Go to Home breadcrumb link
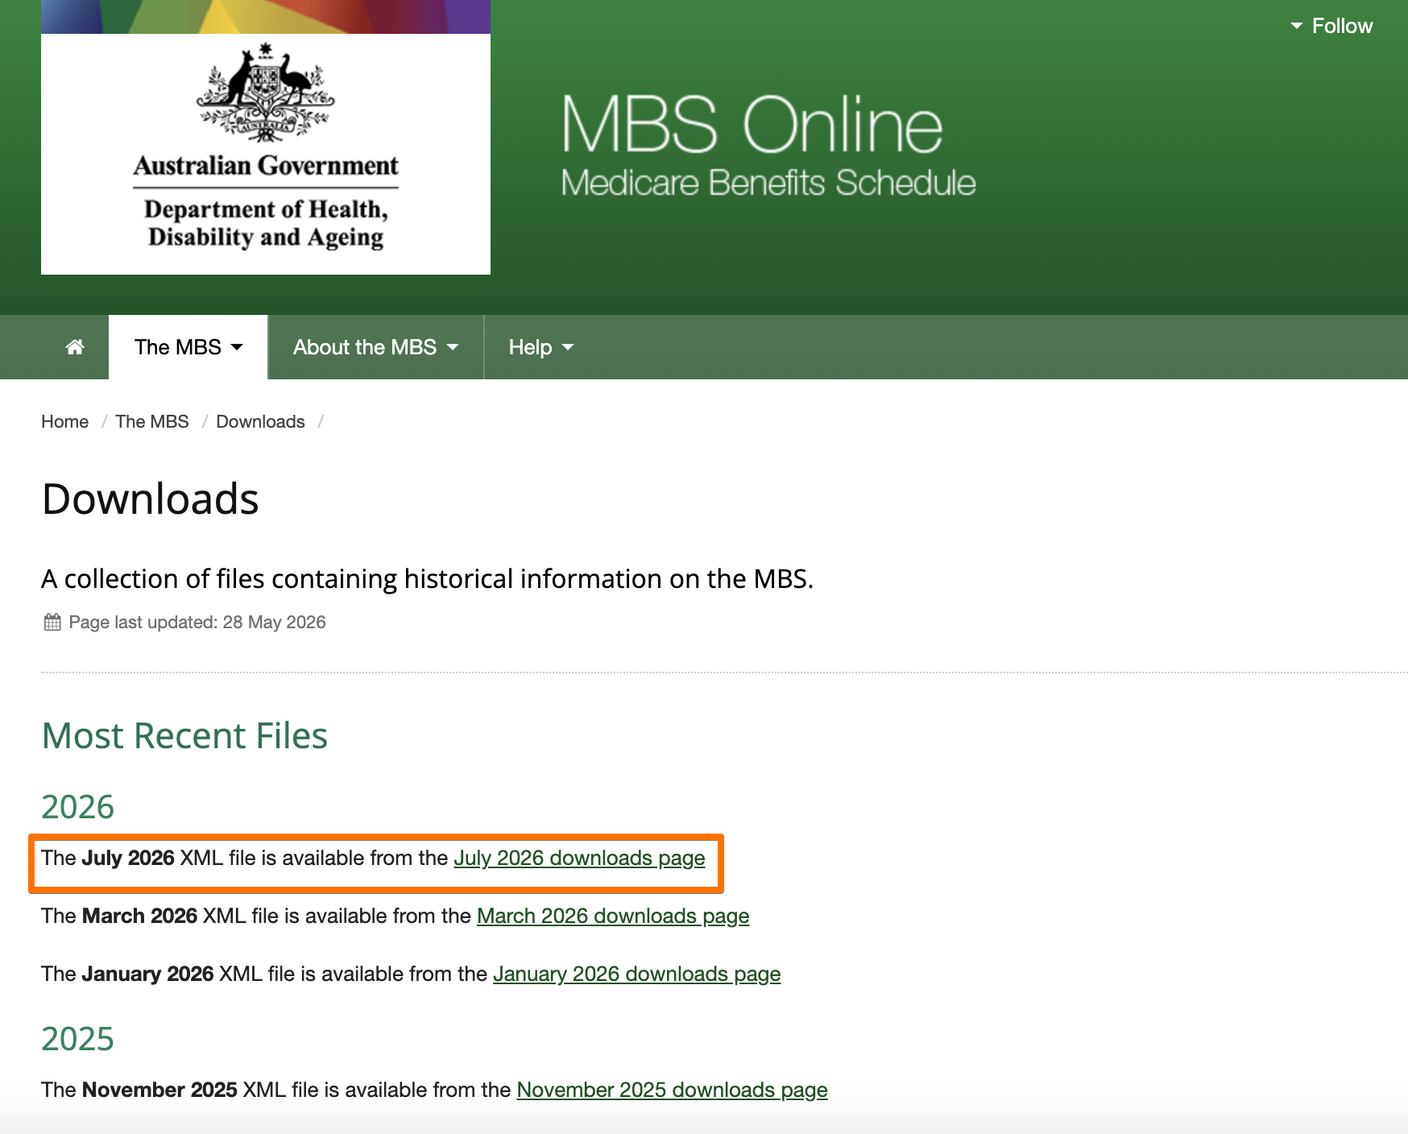1408x1134 pixels. [65, 421]
